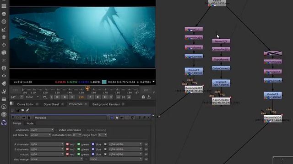Toggle B channels red checkbox
Image resolution: width=293 pixels, height=164 pixels.
pos(67,149)
